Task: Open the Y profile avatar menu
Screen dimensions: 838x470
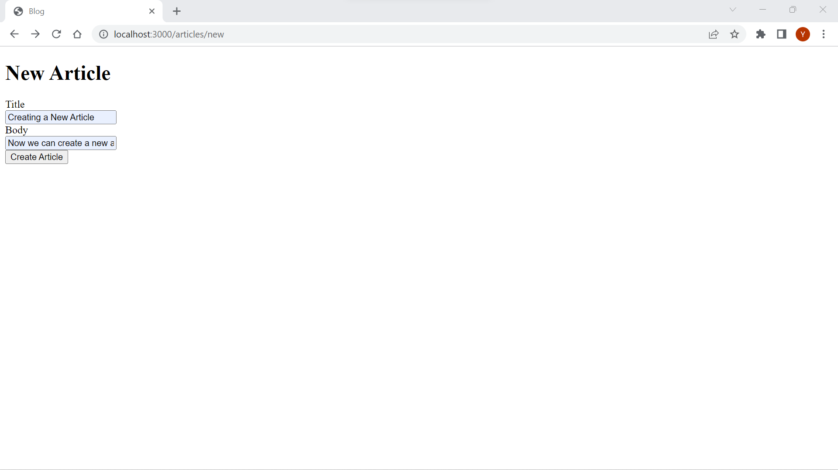Action: [803, 34]
